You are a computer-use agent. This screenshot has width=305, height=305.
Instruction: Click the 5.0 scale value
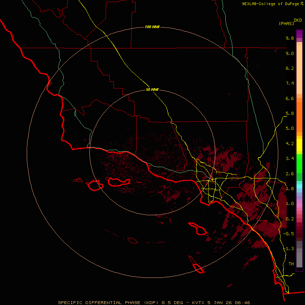290,128
